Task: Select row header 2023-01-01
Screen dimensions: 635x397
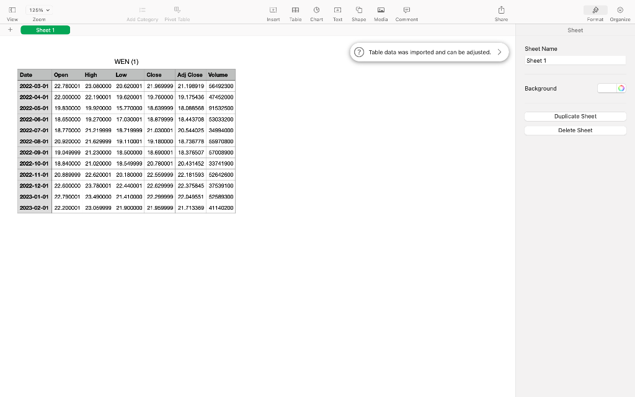Action: tap(35, 197)
